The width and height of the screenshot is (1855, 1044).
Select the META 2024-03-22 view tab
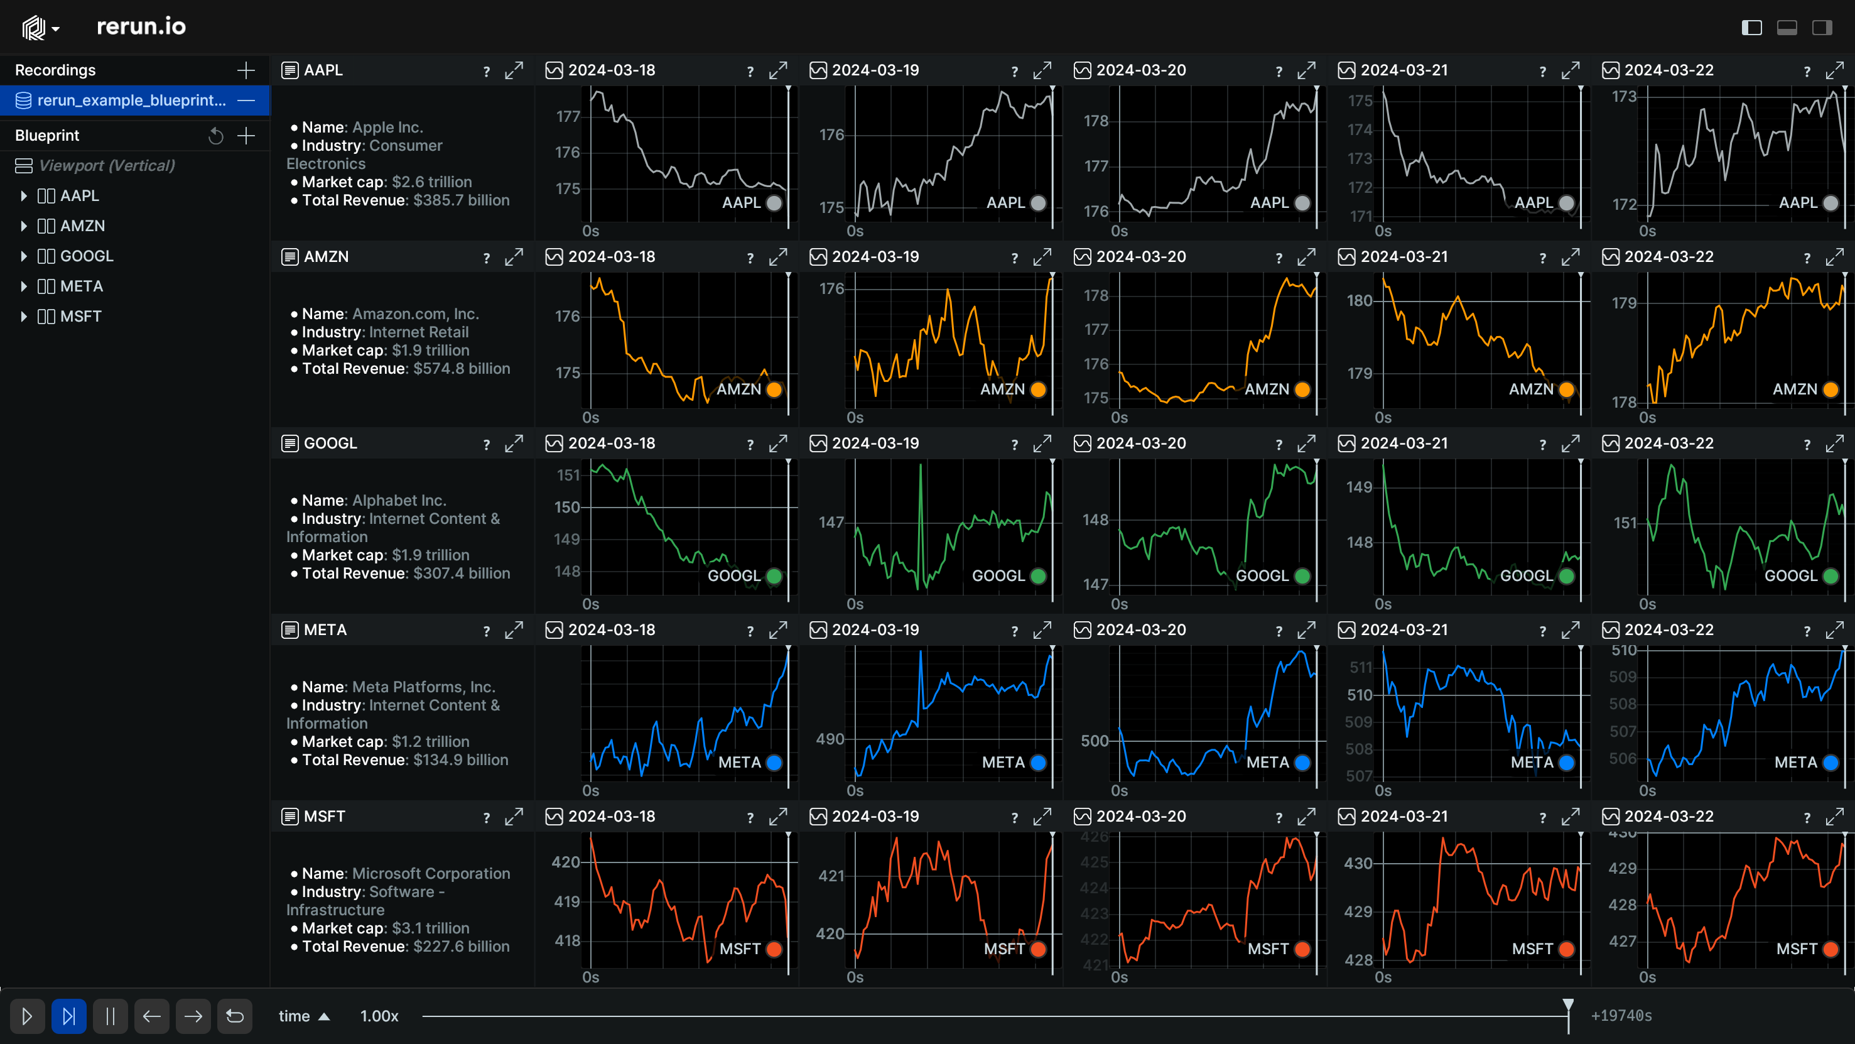[x=1658, y=631]
